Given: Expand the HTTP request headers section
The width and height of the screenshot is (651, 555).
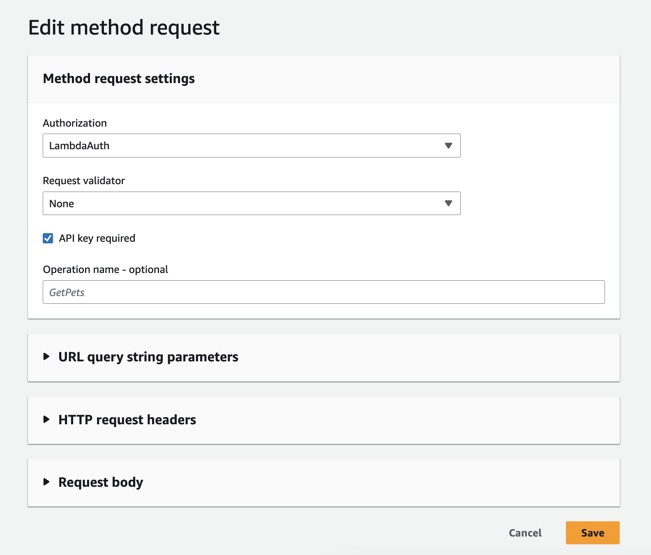Looking at the screenshot, I should (127, 420).
